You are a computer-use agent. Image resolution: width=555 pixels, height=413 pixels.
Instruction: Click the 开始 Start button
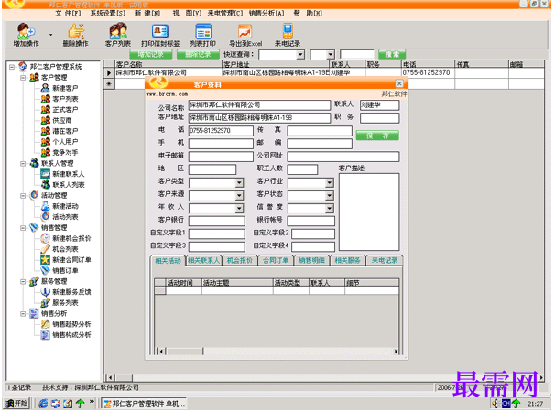(x=16, y=403)
